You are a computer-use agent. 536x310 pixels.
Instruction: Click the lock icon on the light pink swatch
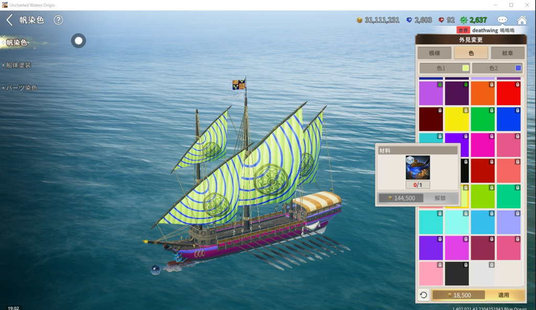pos(440,265)
